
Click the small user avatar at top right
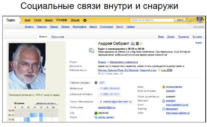(x=199, y=20)
